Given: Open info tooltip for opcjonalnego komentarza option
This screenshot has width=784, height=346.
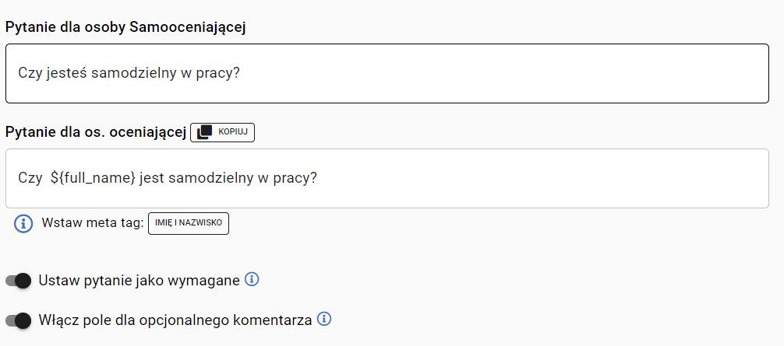Looking at the screenshot, I should point(324,319).
